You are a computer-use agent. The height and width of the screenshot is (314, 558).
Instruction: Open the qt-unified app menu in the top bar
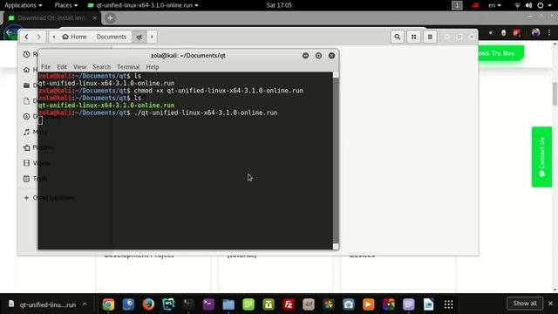point(143,5)
